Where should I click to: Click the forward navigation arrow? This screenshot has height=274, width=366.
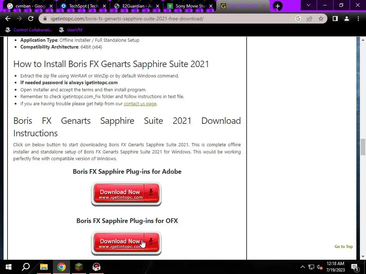point(19,19)
